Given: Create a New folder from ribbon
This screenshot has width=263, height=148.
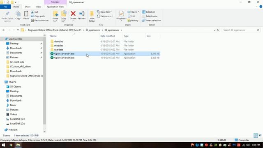Looking at the screenshot, I should pos(92,16).
